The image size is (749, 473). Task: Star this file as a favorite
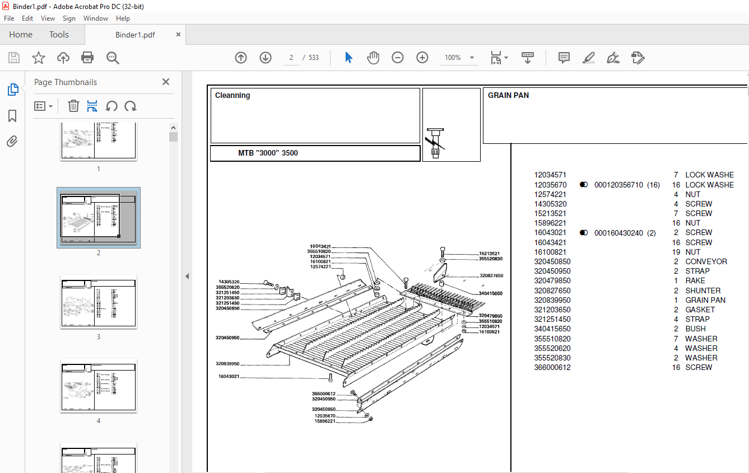(38, 58)
